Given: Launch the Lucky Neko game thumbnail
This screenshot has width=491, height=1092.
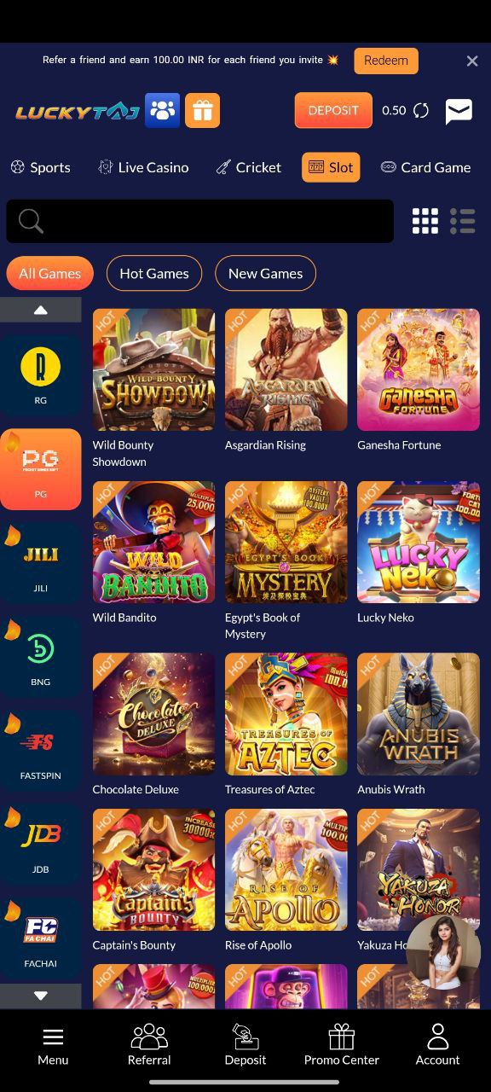Looking at the screenshot, I should click(x=419, y=543).
